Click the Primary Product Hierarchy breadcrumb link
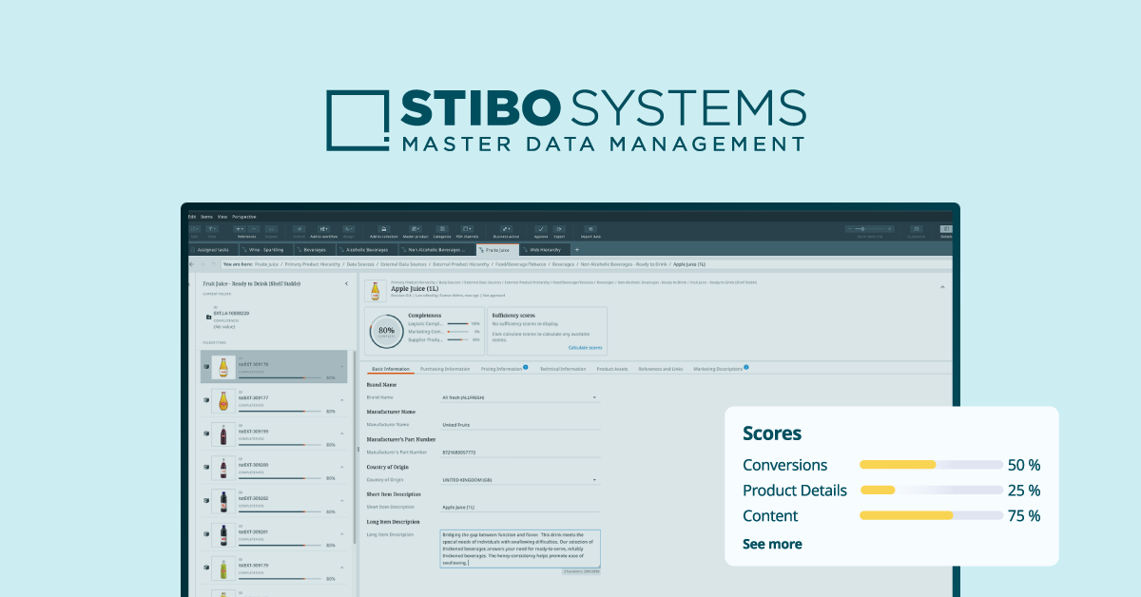1141x597 pixels. click(312, 264)
